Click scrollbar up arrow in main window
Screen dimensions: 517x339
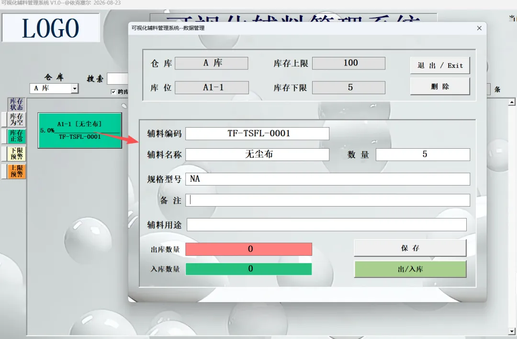click(x=512, y=102)
